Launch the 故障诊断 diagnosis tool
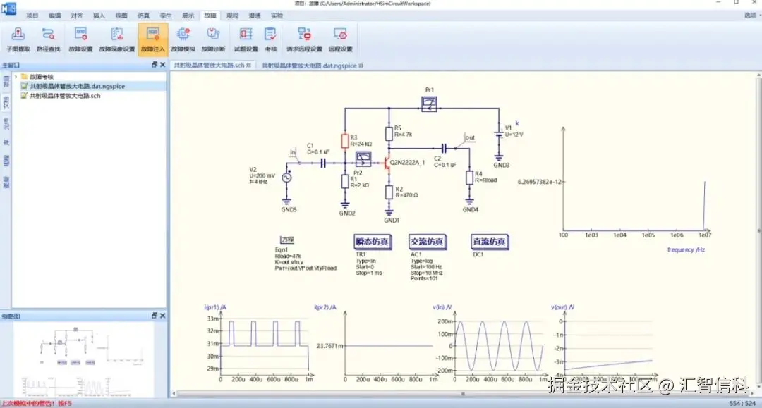762x408 pixels. [x=213, y=39]
